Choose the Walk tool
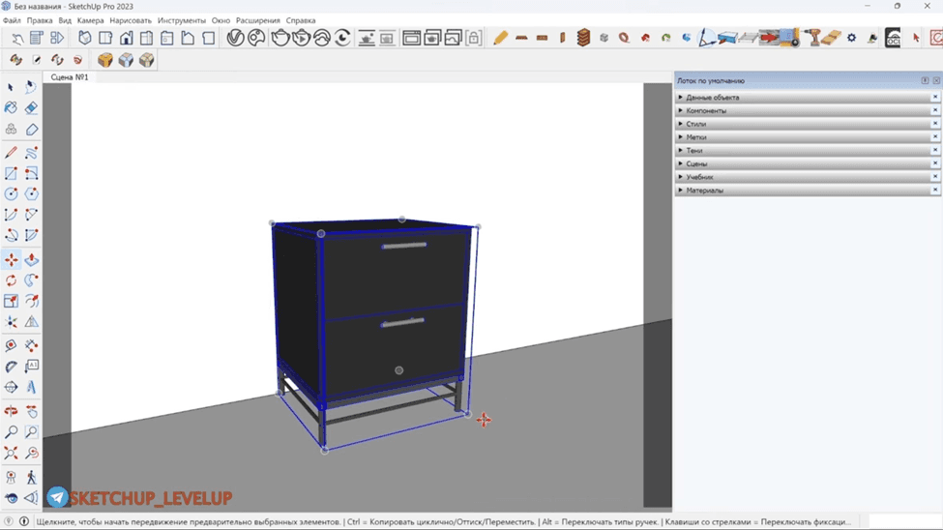Screen dimensions: 943x530 coord(31,478)
